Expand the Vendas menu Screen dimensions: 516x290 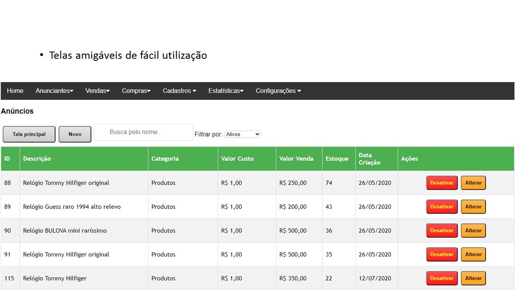[97, 91]
